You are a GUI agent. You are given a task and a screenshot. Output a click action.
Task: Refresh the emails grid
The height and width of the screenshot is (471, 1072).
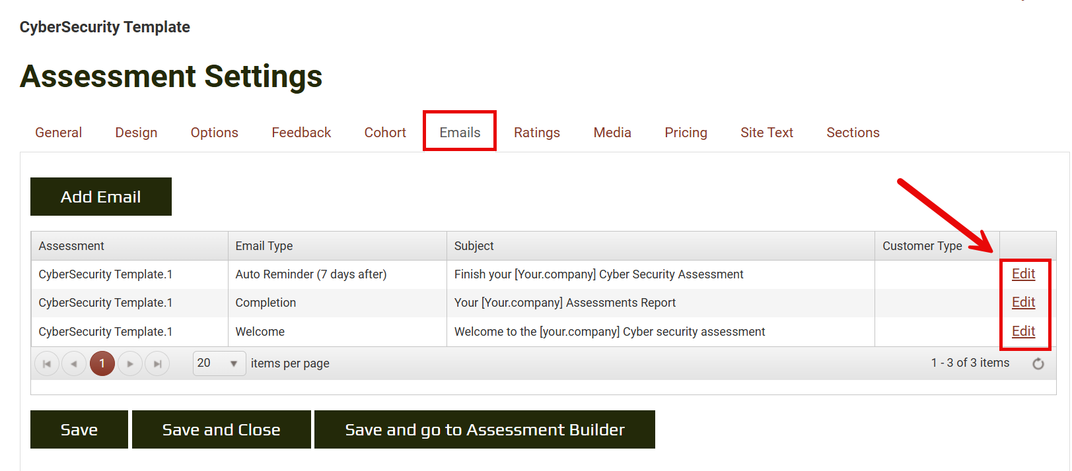click(1038, 363)
